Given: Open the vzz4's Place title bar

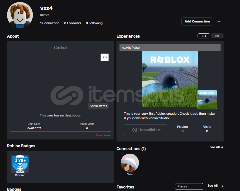Looking at the screenshot, I should [170, 47].
